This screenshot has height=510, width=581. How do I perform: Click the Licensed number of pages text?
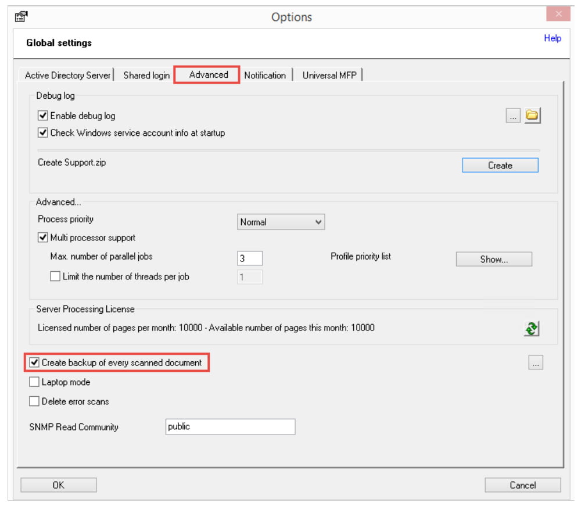(x=206, y=328)
